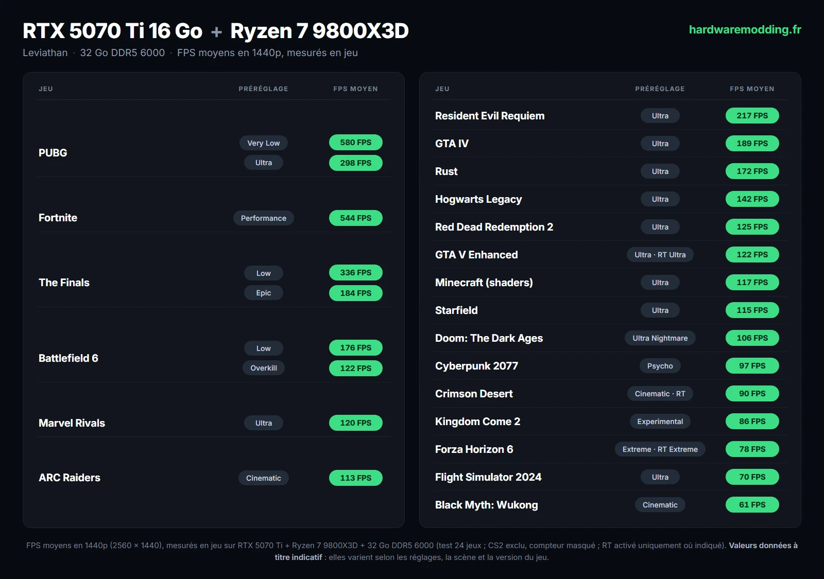Click the 217 FPS badge
824x579 pixels.
coord(752,116)
